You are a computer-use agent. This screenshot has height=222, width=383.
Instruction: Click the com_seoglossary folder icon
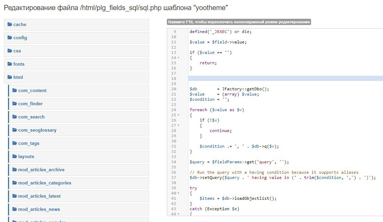click(x=15, y=130)
